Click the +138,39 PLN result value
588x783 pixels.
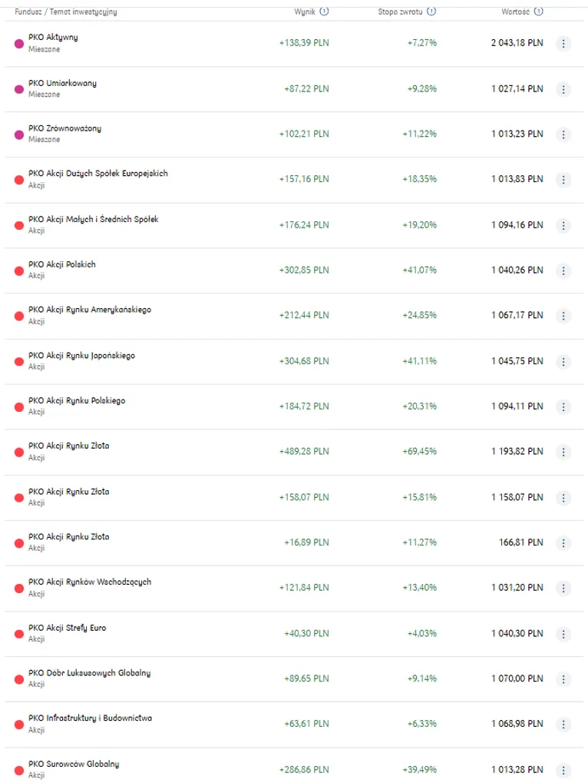click(304, 43)
